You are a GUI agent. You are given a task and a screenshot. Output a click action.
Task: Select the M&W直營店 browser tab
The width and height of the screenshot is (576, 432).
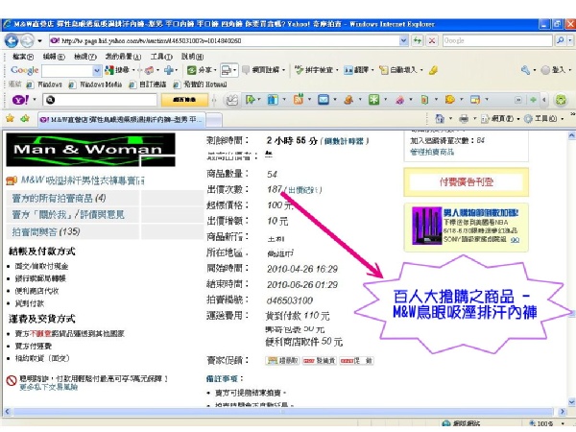[121, 119]
